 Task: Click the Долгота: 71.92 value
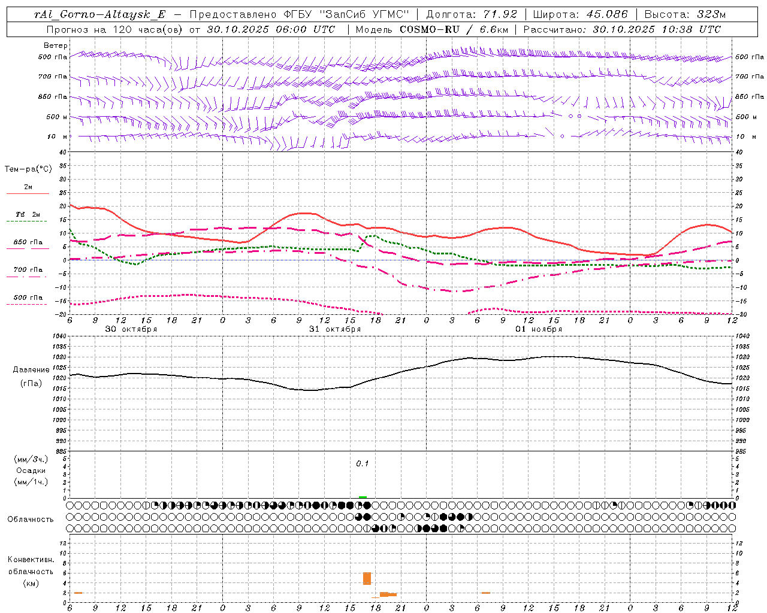click(471, 15)
